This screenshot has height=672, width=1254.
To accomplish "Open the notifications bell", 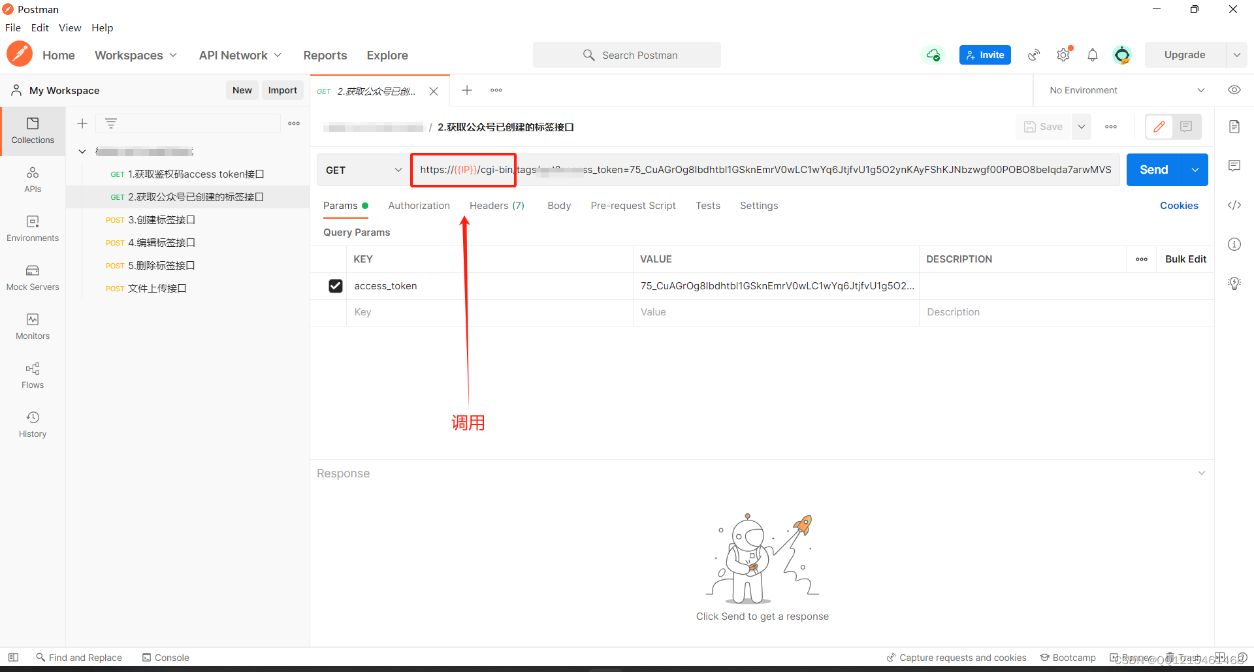I will [x=1093, y=55].
